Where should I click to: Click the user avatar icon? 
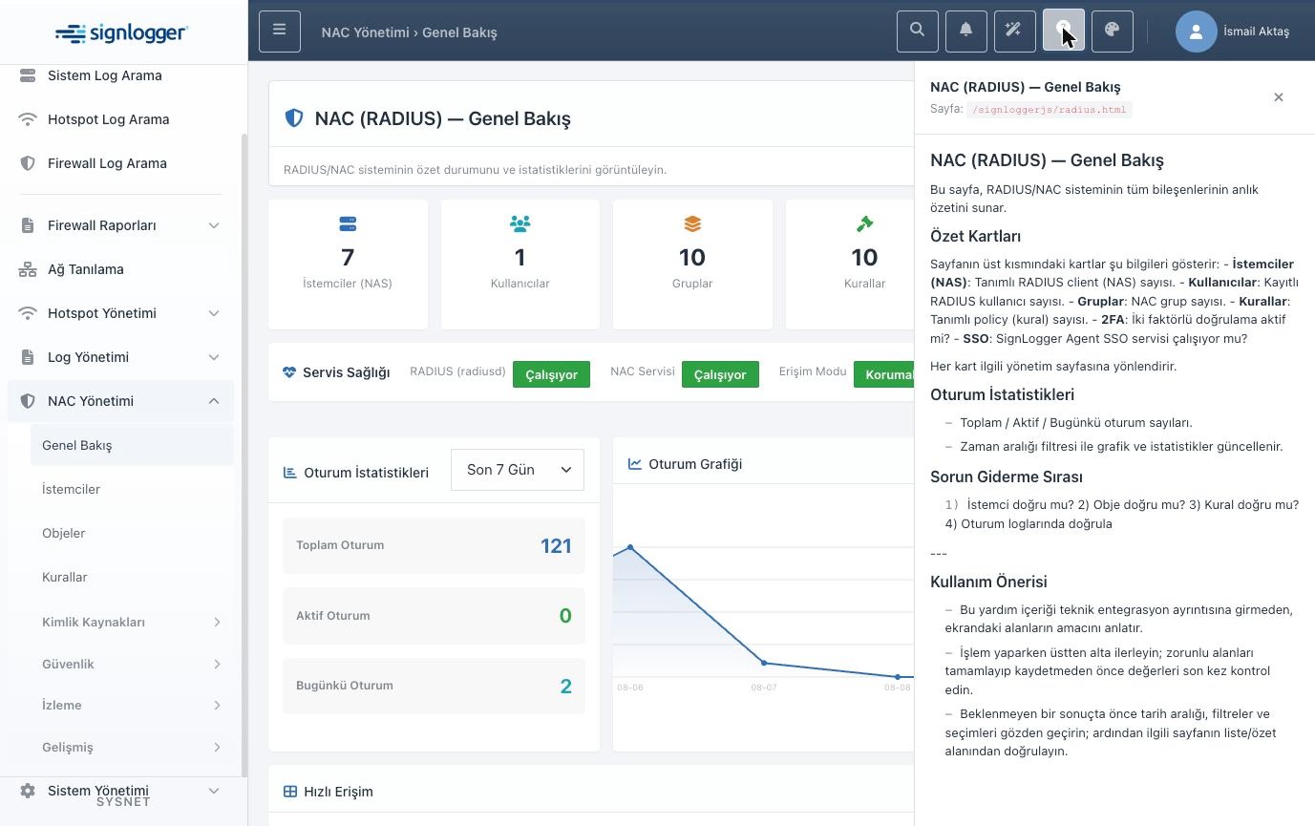click(x=1196, y=32)
